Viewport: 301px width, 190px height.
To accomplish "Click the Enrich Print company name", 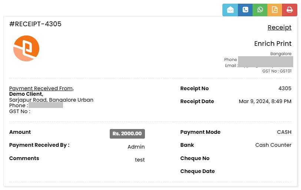I will (273, 44).
